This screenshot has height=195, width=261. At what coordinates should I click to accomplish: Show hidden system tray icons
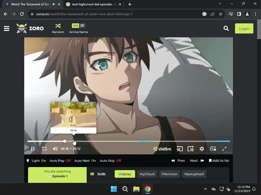tap(205, 189)
